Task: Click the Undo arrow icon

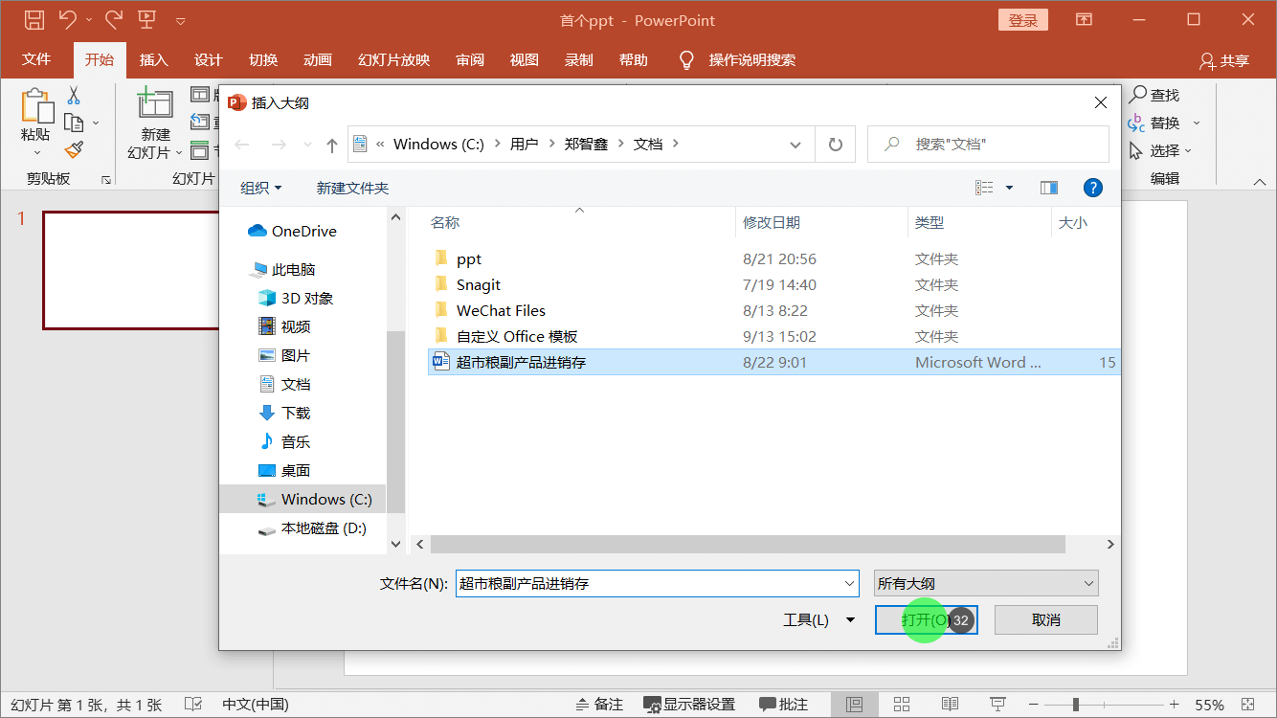Action: [x=67, y=19]
